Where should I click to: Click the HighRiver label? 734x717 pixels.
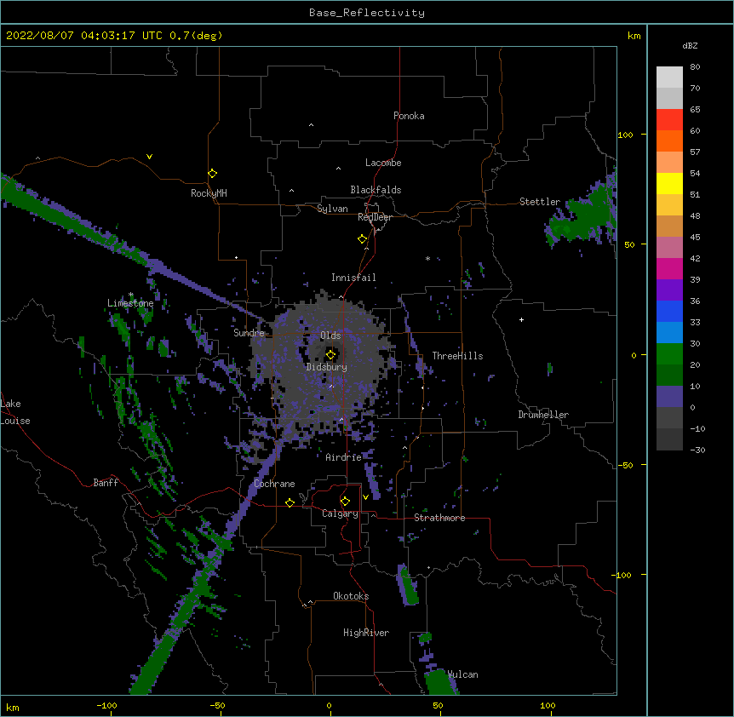pos(366,633)
